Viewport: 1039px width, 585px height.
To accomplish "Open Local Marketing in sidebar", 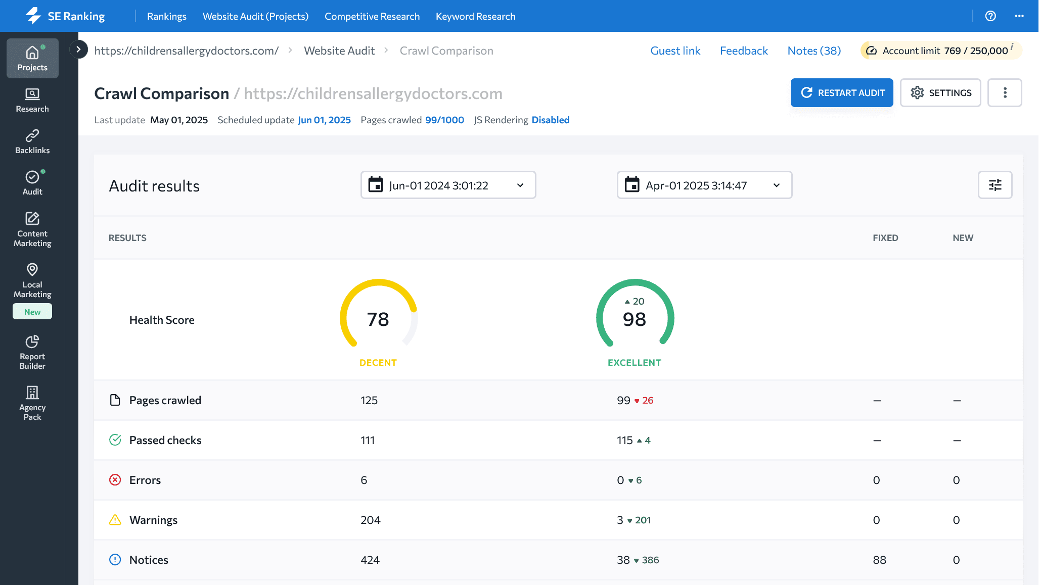I will 32,280.
